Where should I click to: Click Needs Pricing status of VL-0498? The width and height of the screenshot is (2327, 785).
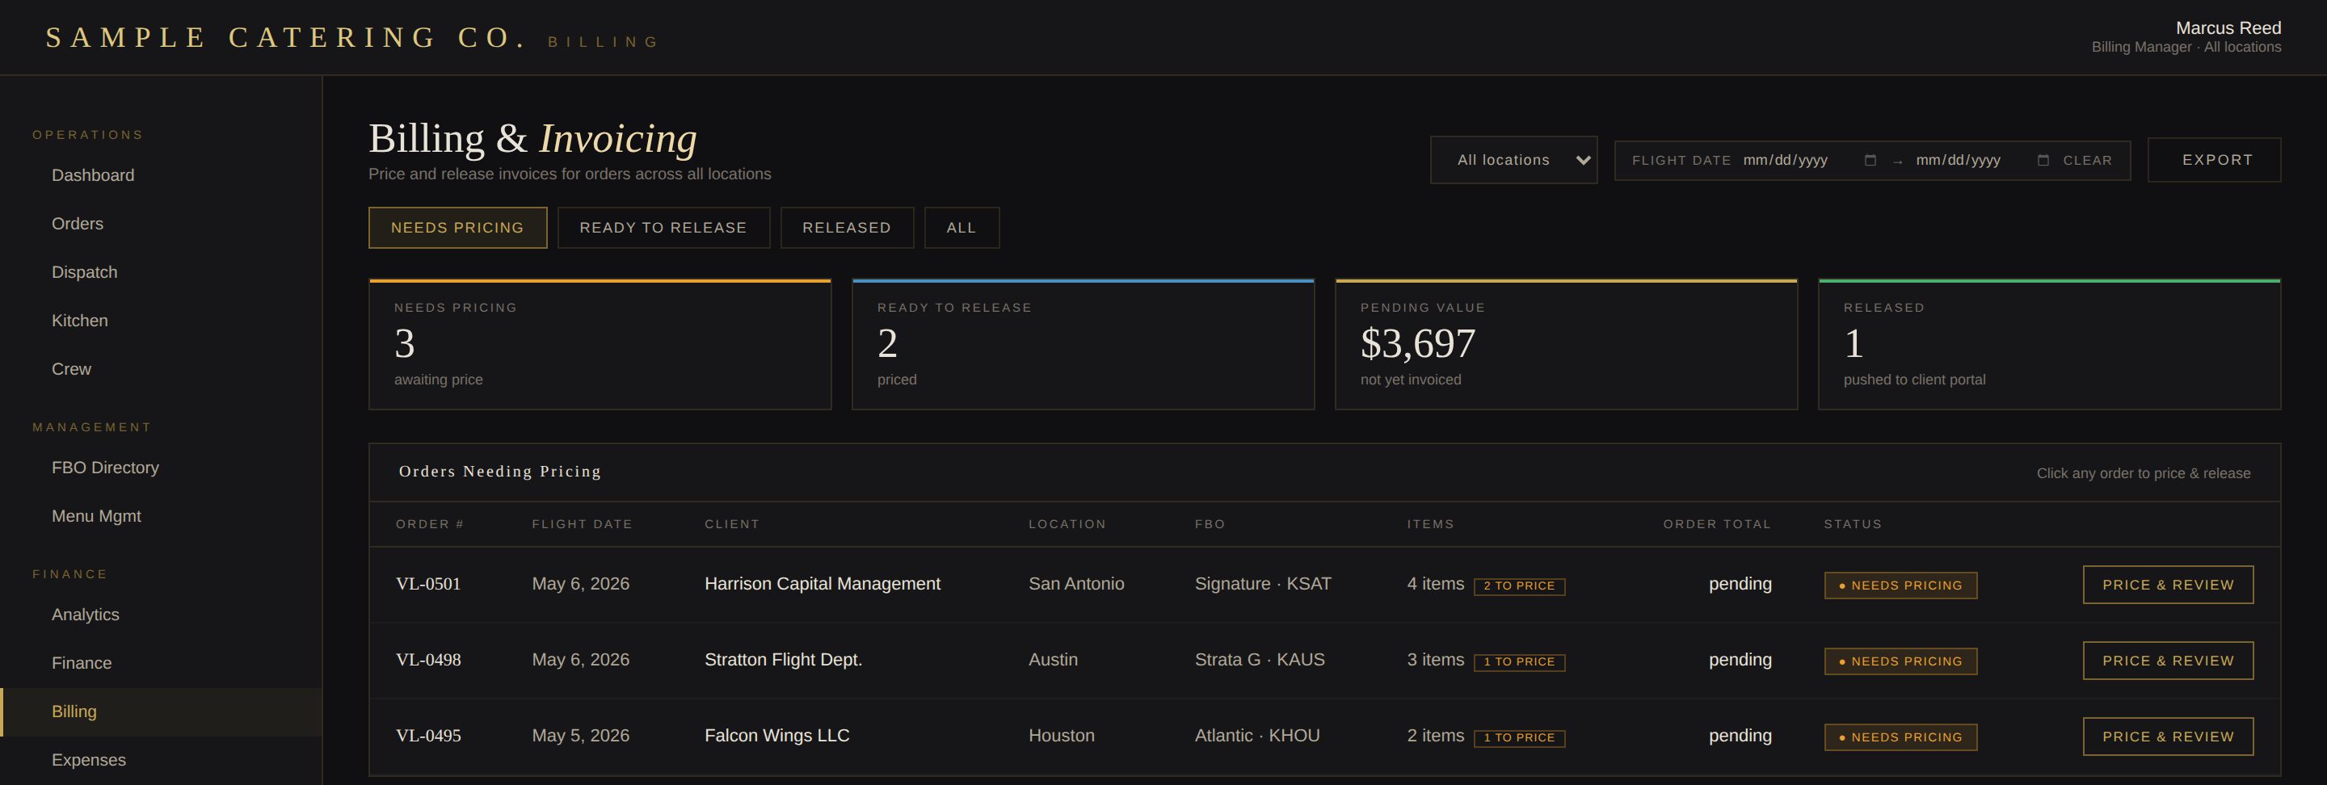click(1900, 661)
